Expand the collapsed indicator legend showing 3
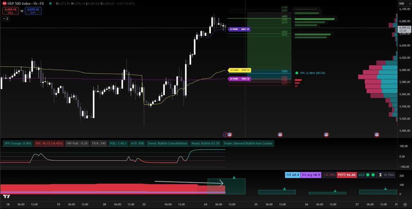 pyautogui.click(x=5, y=19)
